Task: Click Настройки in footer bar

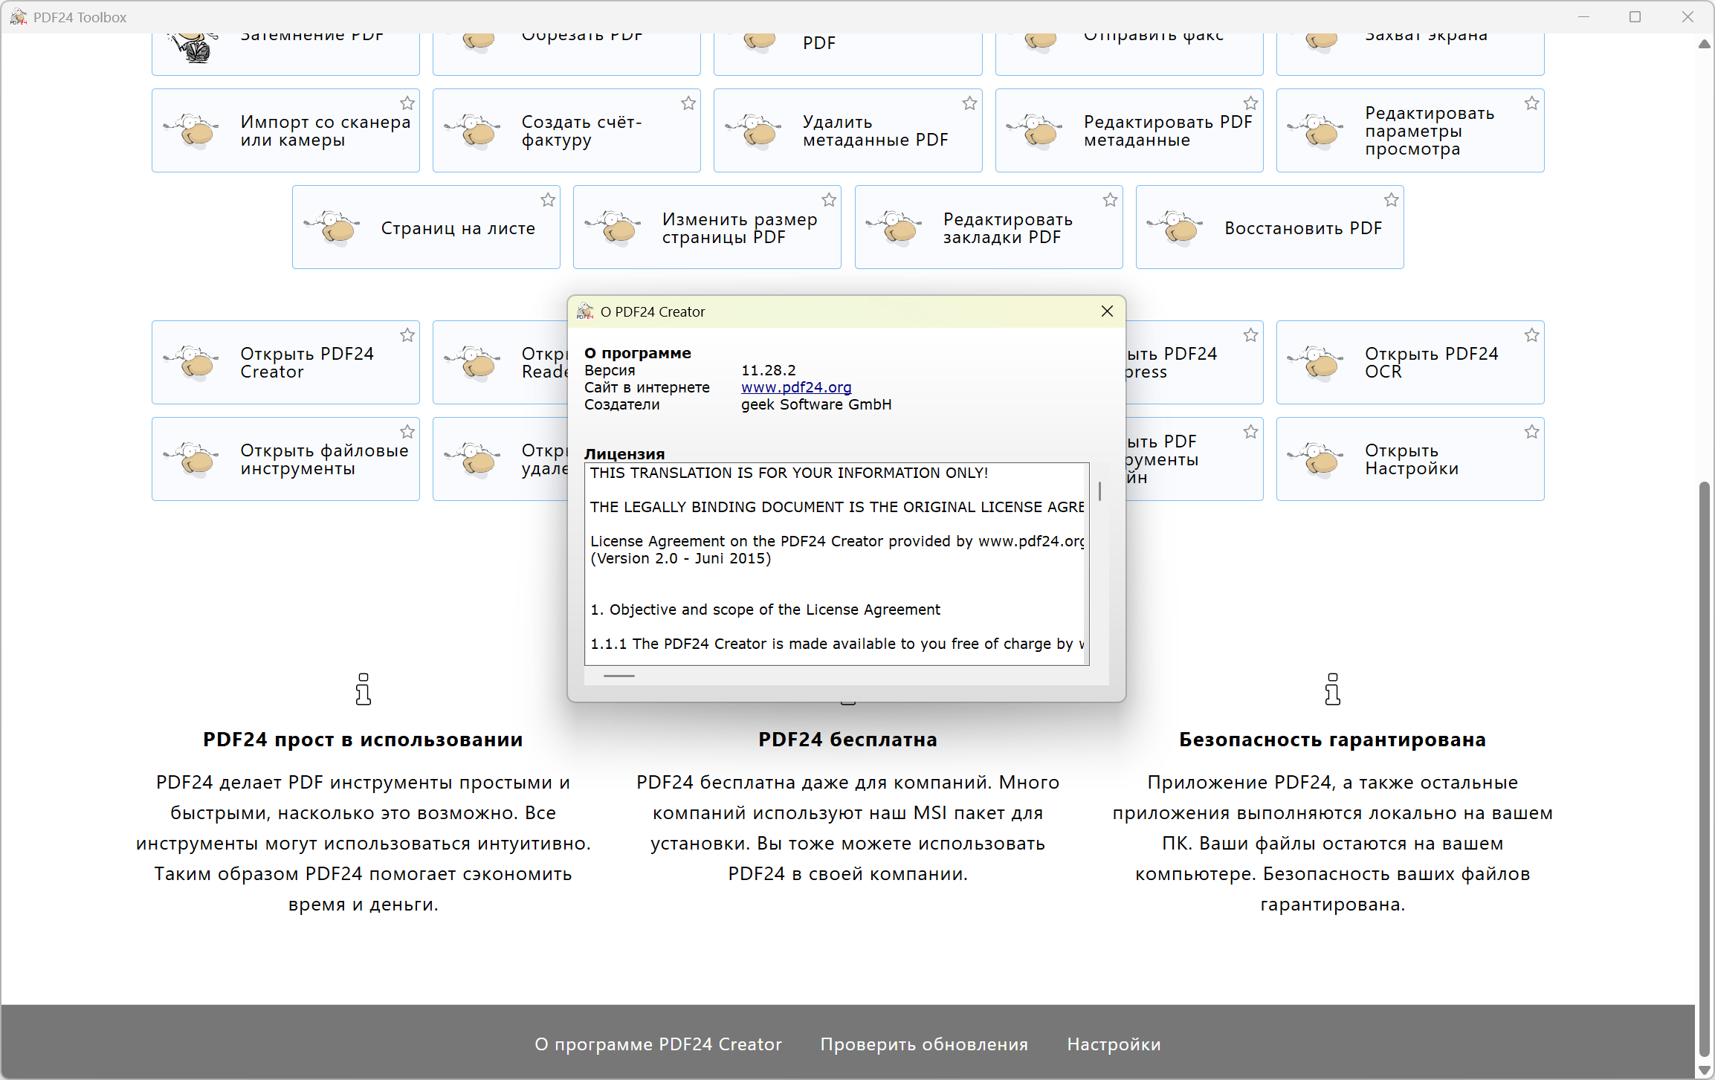Action: pos(1114,1044)
